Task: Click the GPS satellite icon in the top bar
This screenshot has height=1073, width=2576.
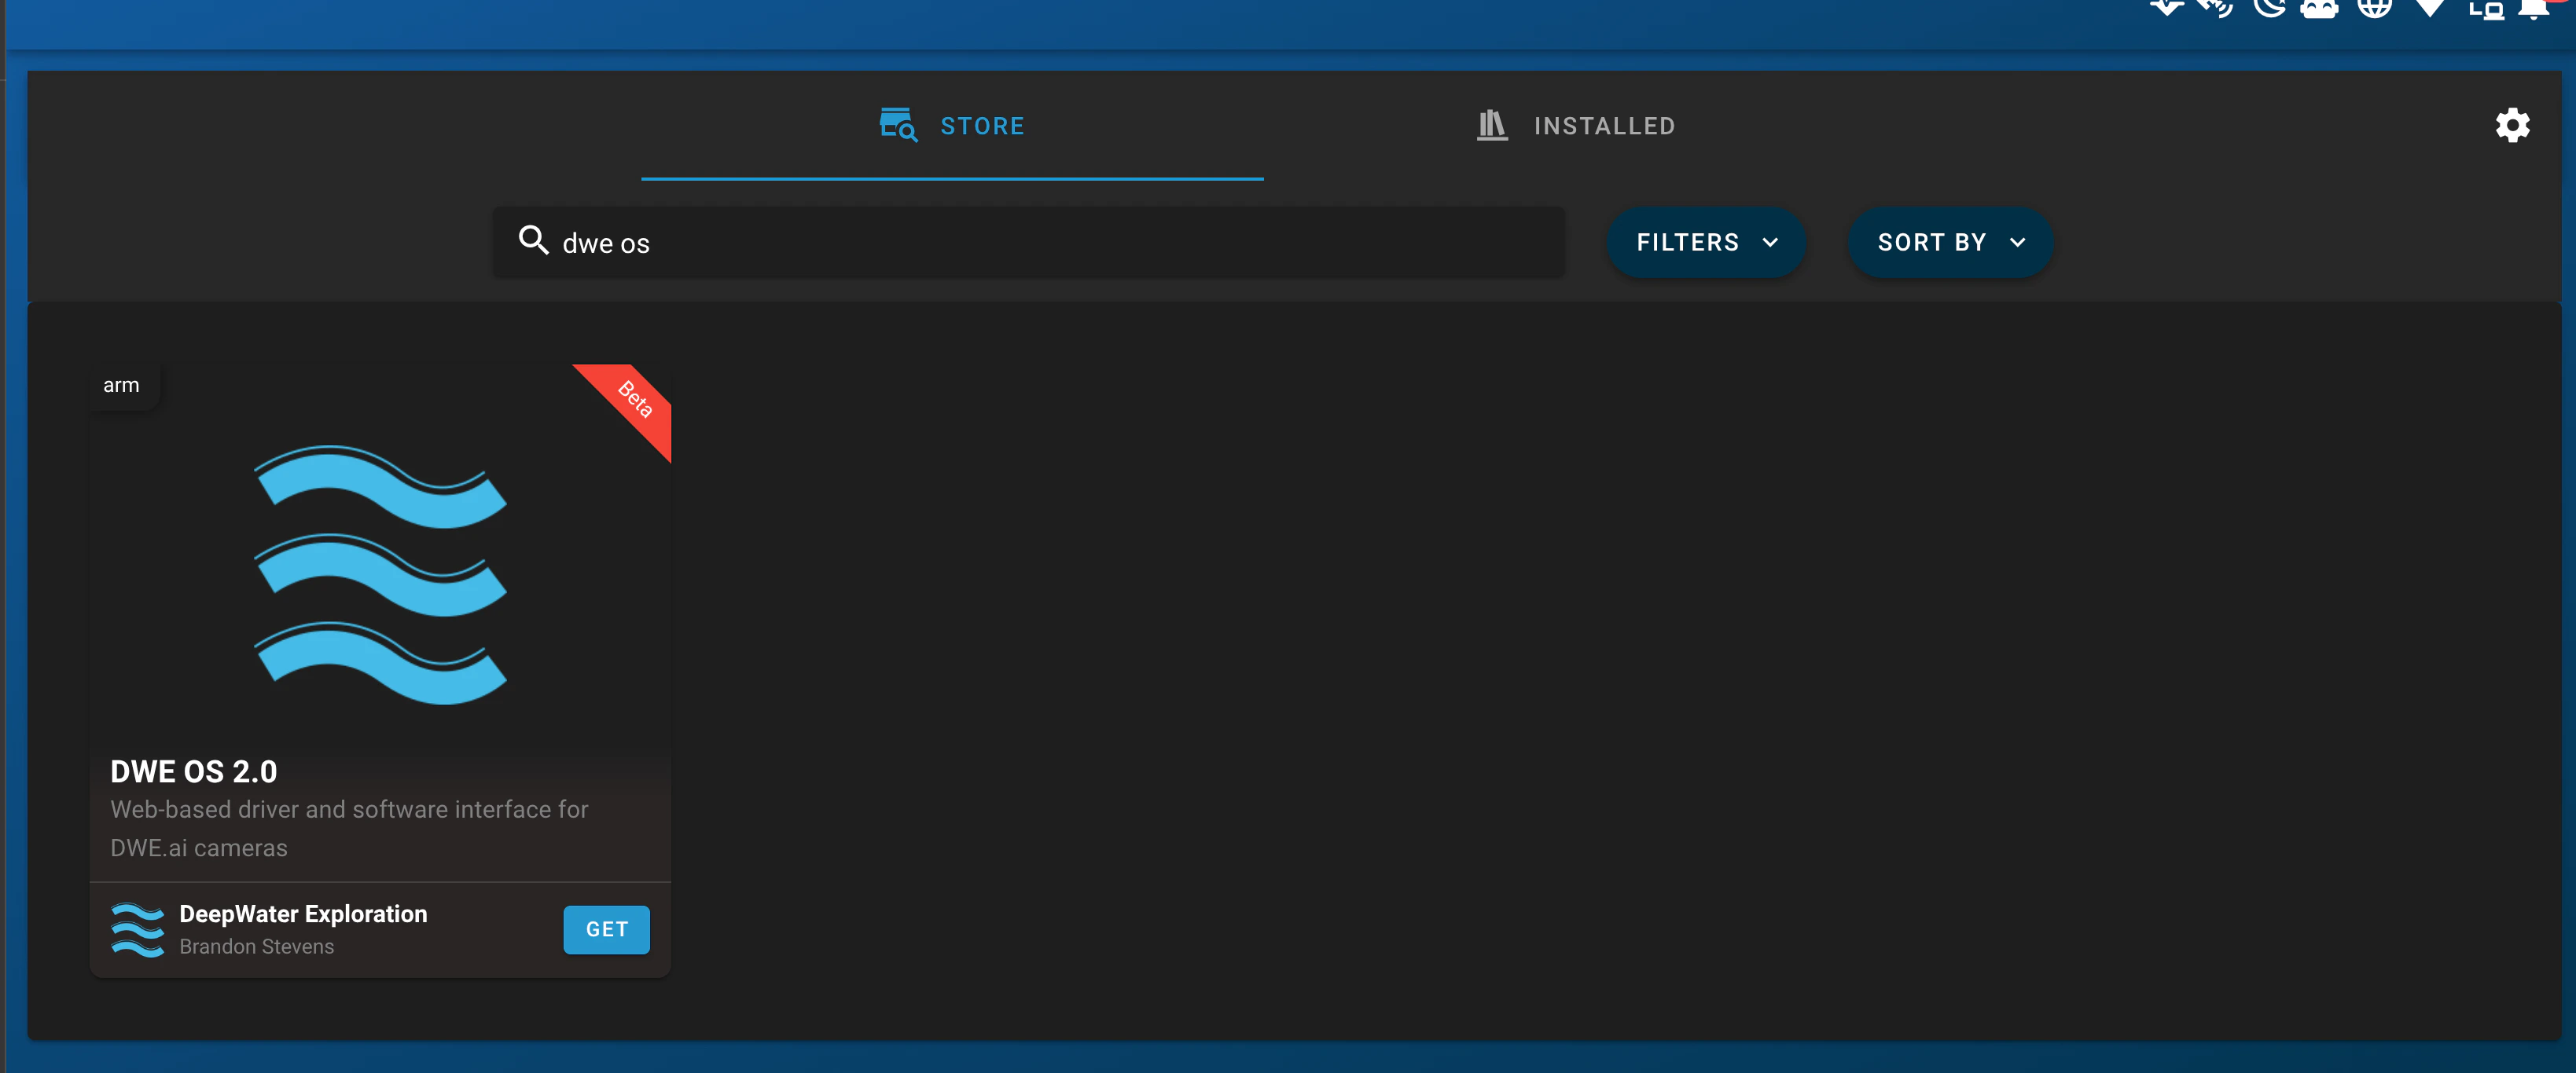Action: (x=2215, y=10)
